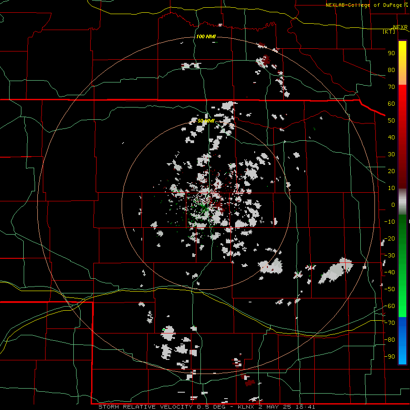Click the positive 70 scale label
The height and width of the screenshot is (410, 410).
391,87
